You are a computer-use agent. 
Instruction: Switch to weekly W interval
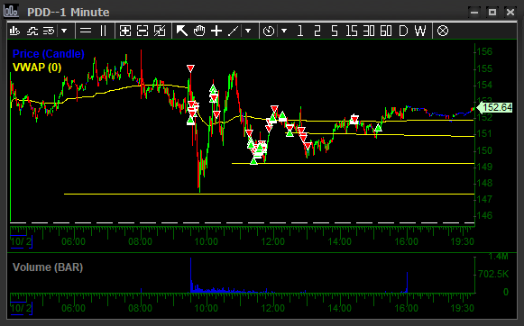(420, 31)
